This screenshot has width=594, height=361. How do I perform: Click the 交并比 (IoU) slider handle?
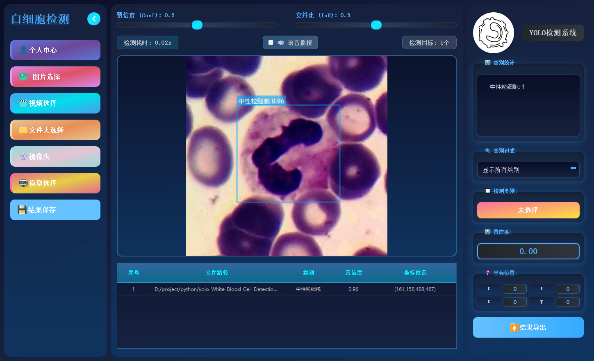pyautogui.click(x=376, y=25)
